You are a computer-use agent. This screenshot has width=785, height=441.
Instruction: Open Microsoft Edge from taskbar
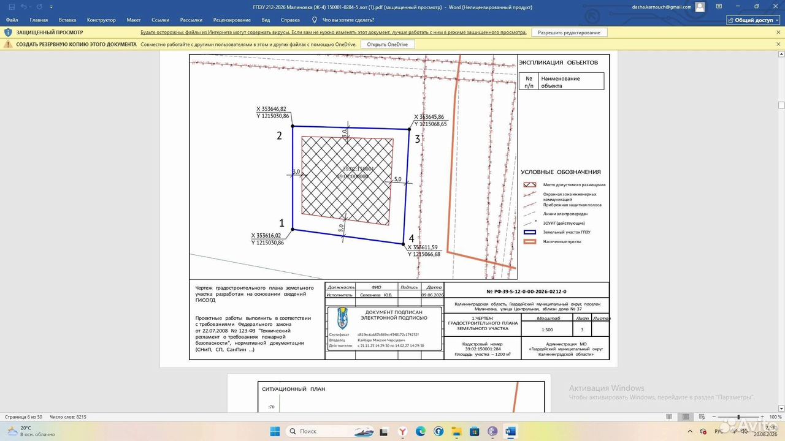(x=421, y=431)
